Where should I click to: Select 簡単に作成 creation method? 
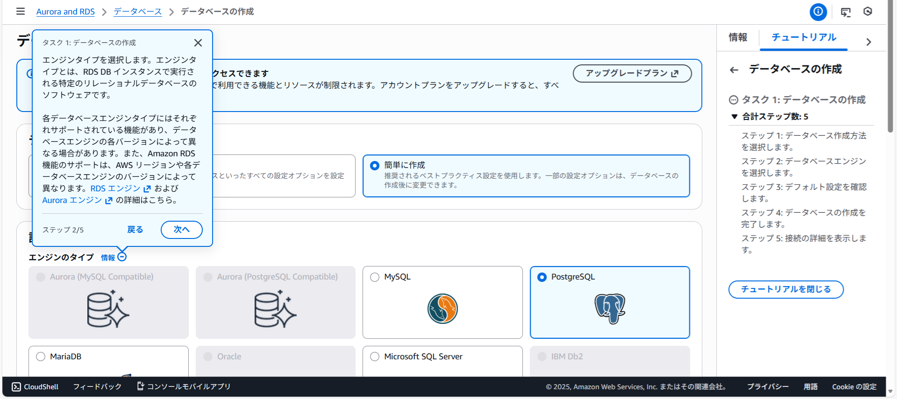tap(375, 166)
